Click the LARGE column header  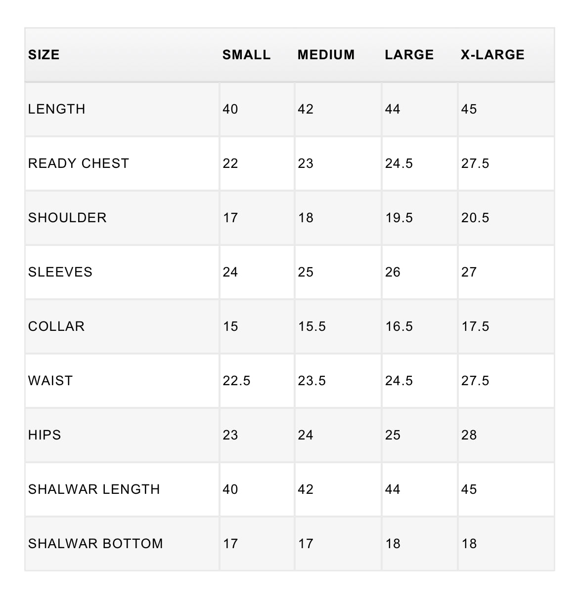(409, 55)
